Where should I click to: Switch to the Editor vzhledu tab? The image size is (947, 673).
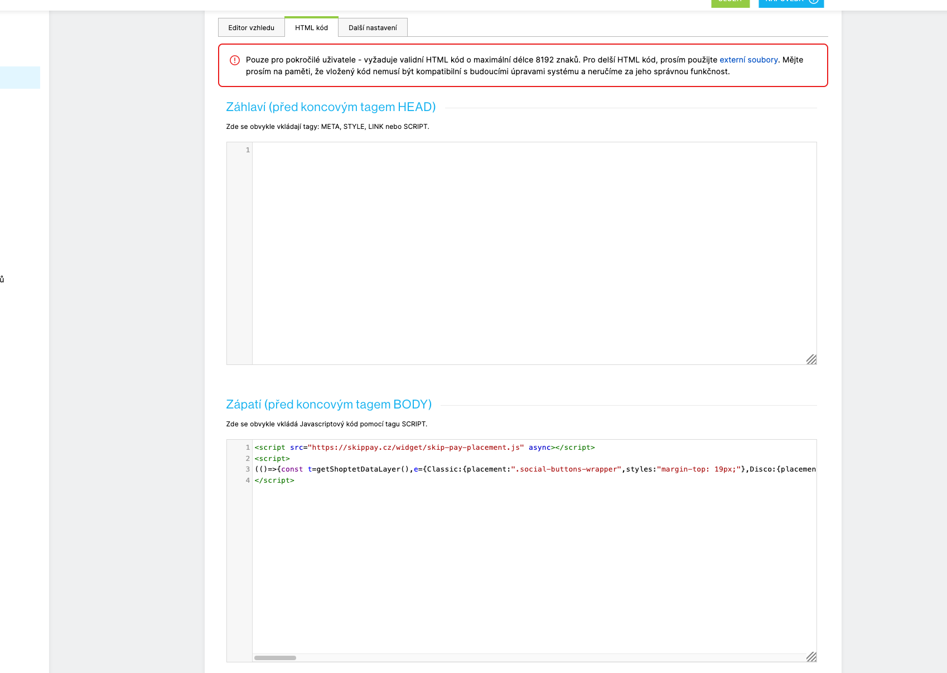(251, 27)
